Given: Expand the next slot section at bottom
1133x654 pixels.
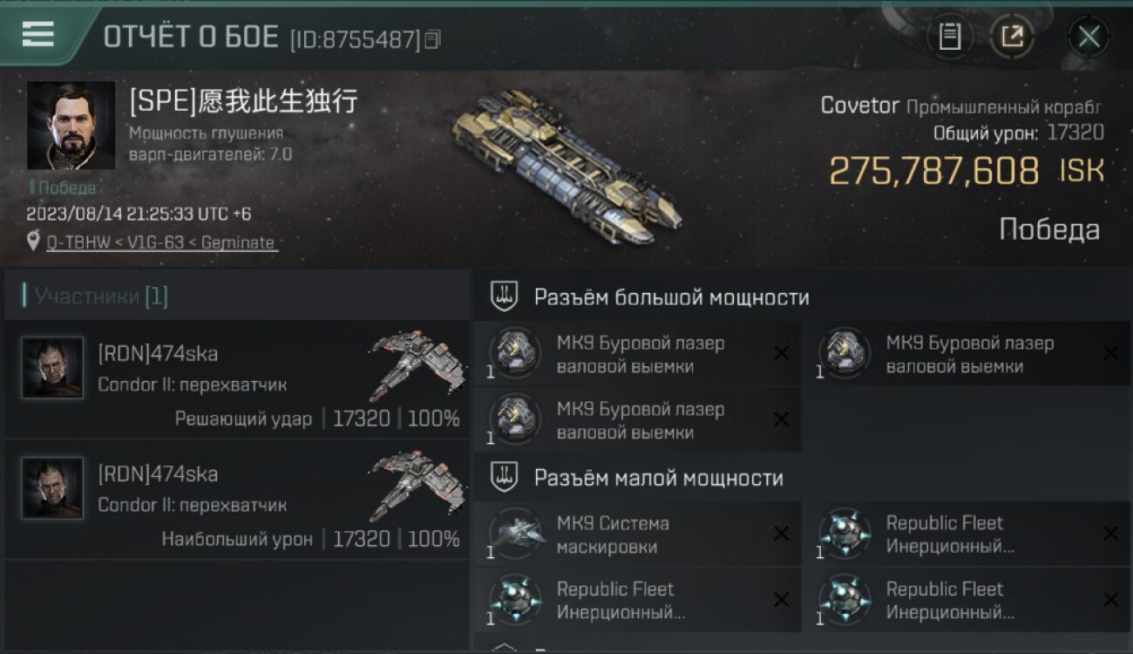Looking at the screenshot, I should click(504, 648).
